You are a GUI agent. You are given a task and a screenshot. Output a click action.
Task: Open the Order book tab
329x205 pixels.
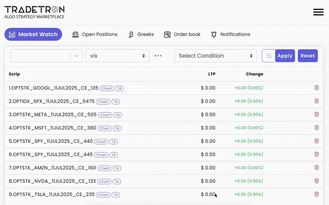(x=182, y=35)
